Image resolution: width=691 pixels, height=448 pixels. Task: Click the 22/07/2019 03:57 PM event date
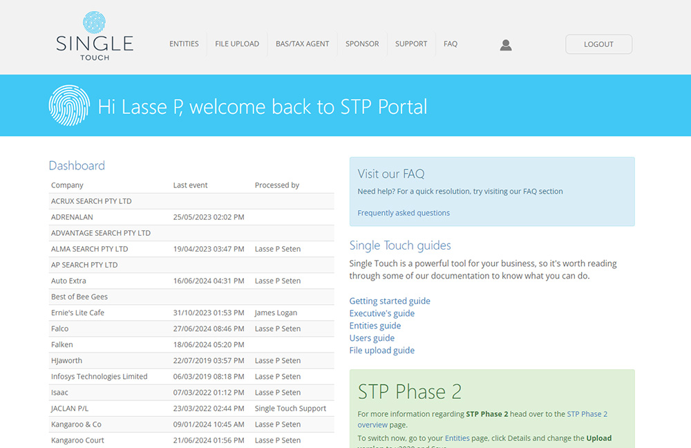[209, 361]
